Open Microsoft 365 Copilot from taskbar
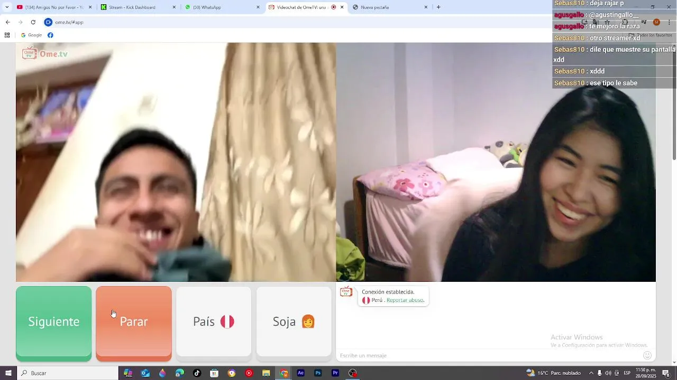The image size is (677, 380). pyautogui.click(x=128, y=373)
